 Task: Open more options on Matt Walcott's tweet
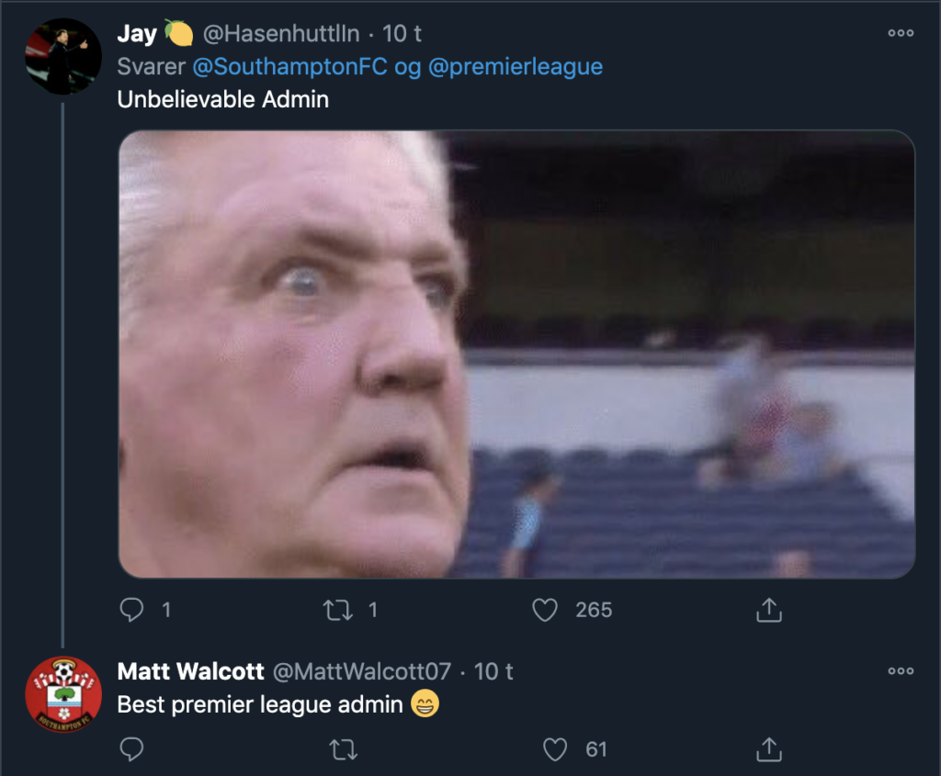901,671
